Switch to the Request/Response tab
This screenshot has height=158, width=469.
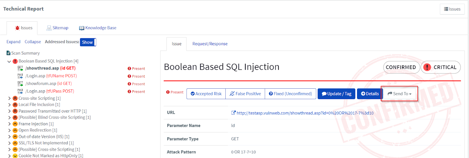coord(210,44)
